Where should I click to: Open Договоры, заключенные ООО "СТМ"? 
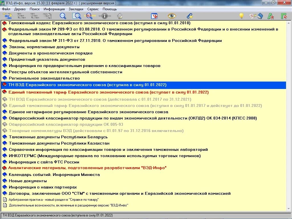[120, 194]
